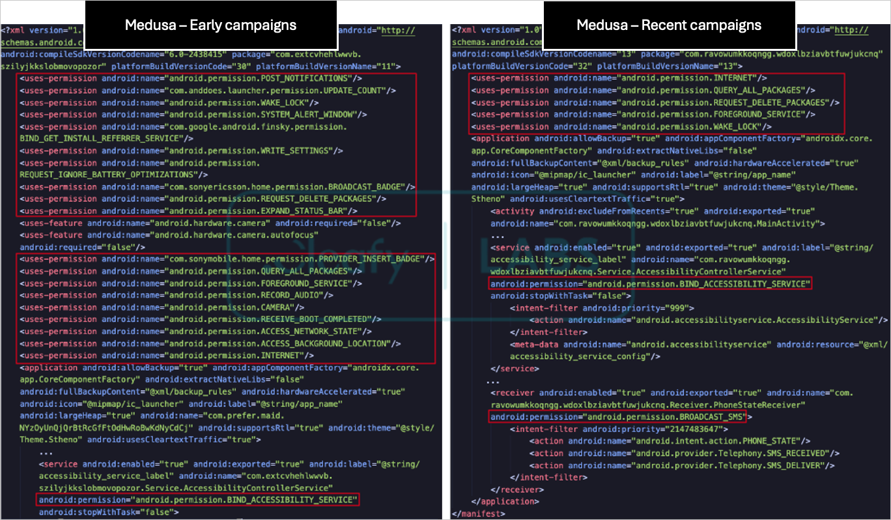Click INTERNET permission in the Recent campaigns manifest

(619, 78)
